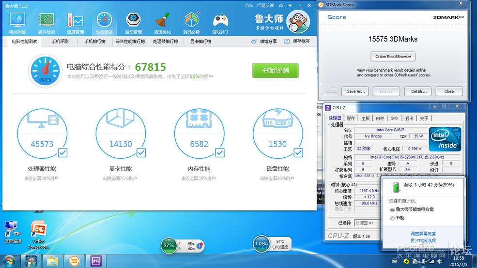Select the 性能测试 performance test icon
This screenshot has height=268, width=477.
click(104, 23)
